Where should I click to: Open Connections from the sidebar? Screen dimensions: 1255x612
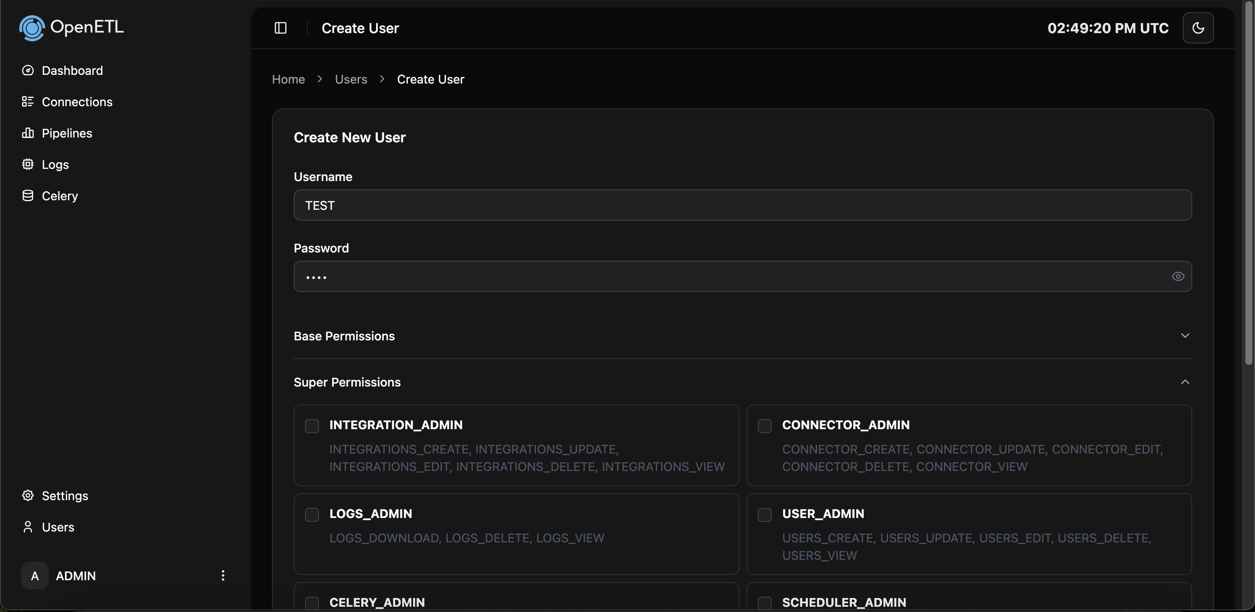point(77,102)
